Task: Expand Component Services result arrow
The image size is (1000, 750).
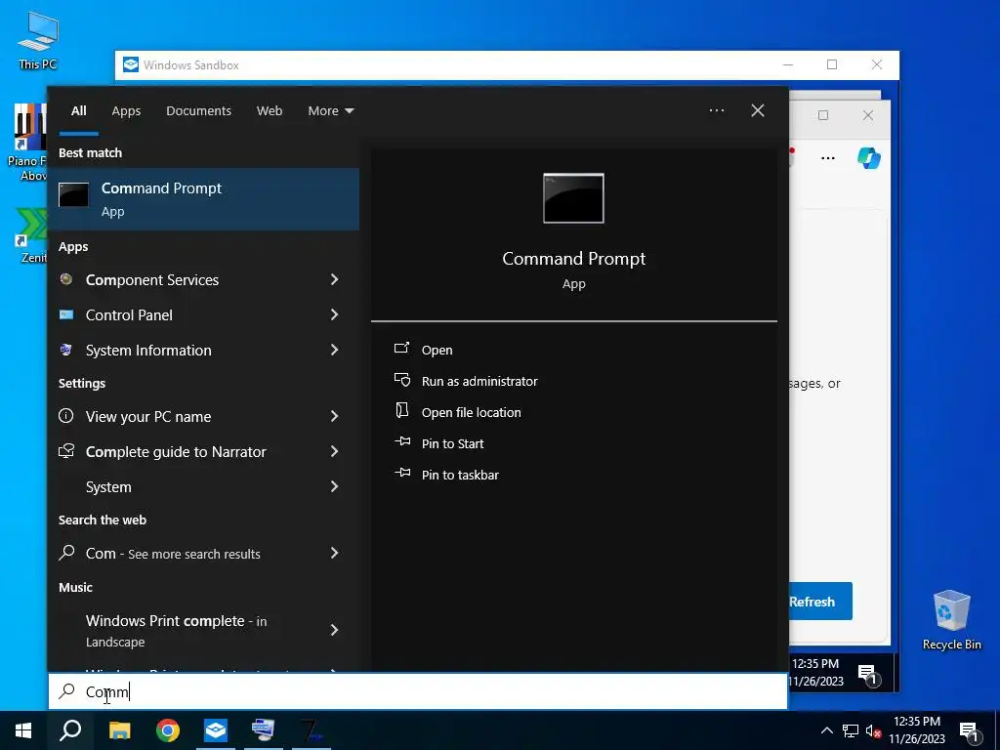Action: (x=334, y=279)
